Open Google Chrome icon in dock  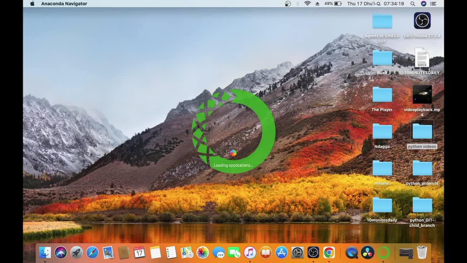point(329,252)
